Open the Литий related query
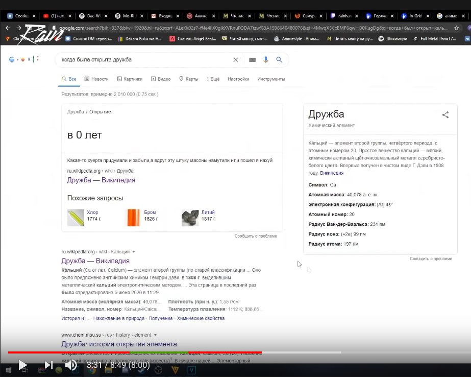This screenshot has height=377, width=471. [x=208, y=212]
